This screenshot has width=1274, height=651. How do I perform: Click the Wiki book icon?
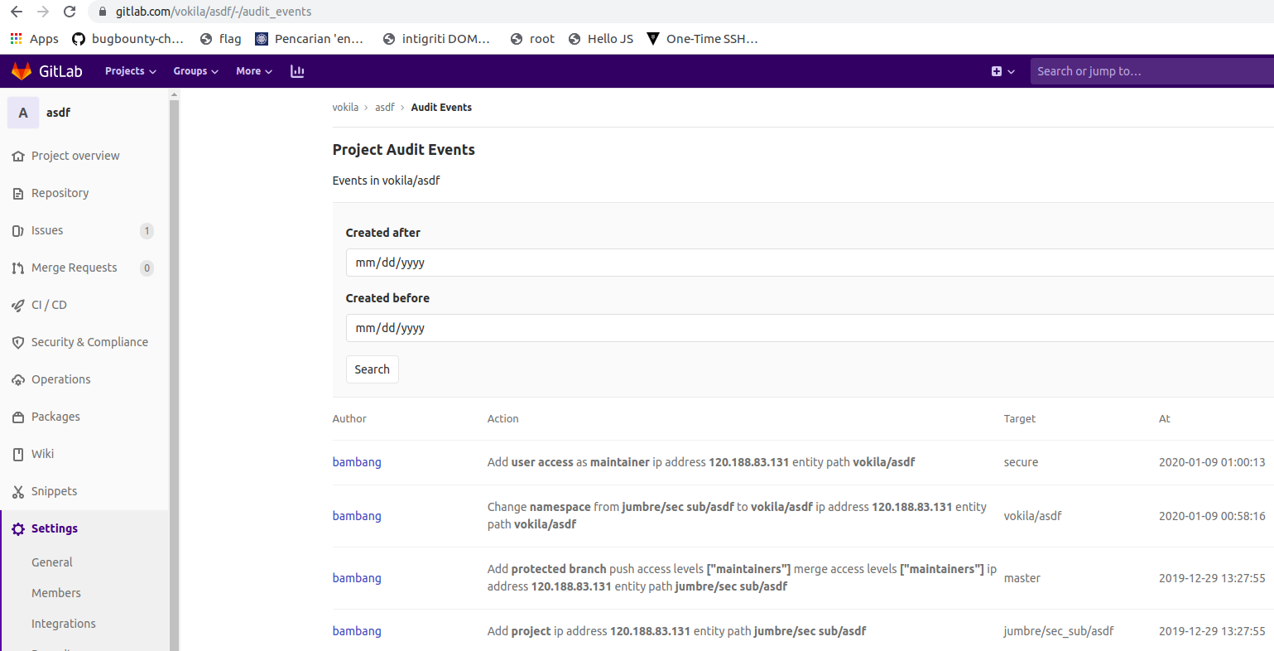[x=18, y=455]
